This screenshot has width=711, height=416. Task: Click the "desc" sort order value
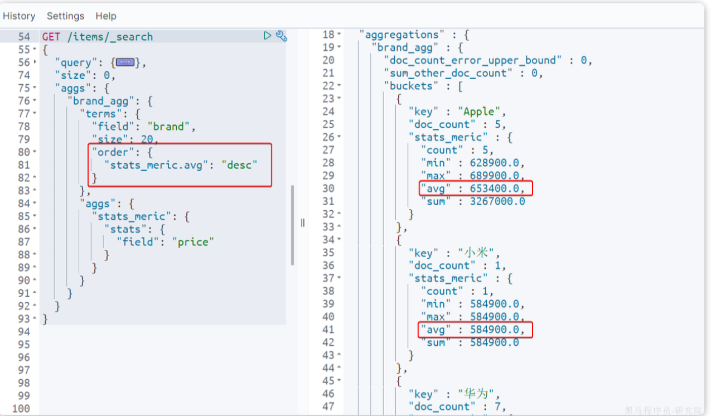coord(239,165)
